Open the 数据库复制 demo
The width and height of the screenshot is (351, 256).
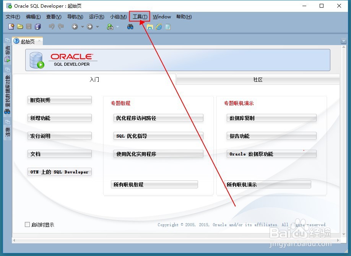(271, 118)
